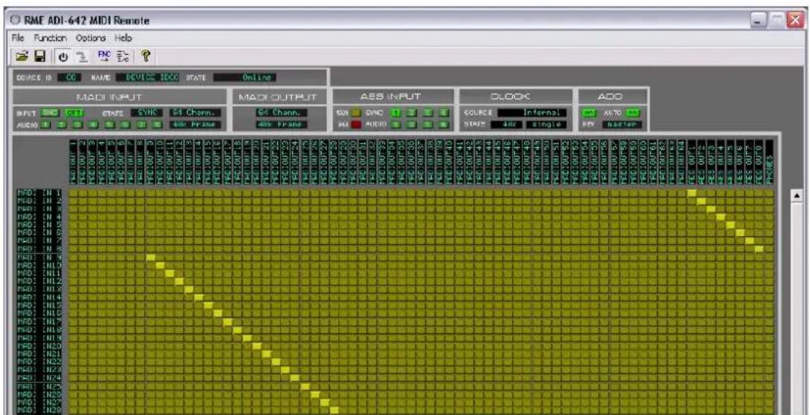This screenshot has height=415, width=810.
Task: Select the BNC MADI input button
Action: (50, 113)
